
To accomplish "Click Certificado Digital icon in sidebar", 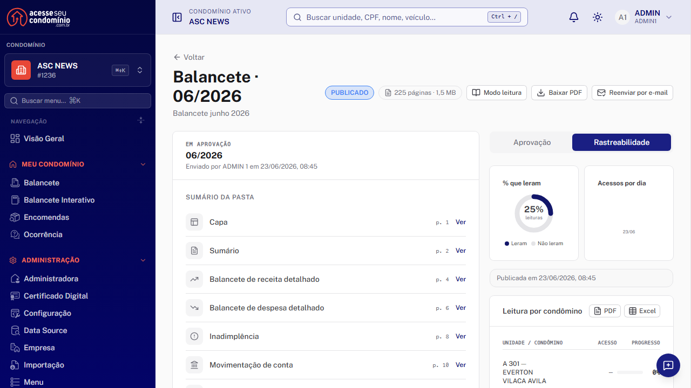I will [15, 296].
